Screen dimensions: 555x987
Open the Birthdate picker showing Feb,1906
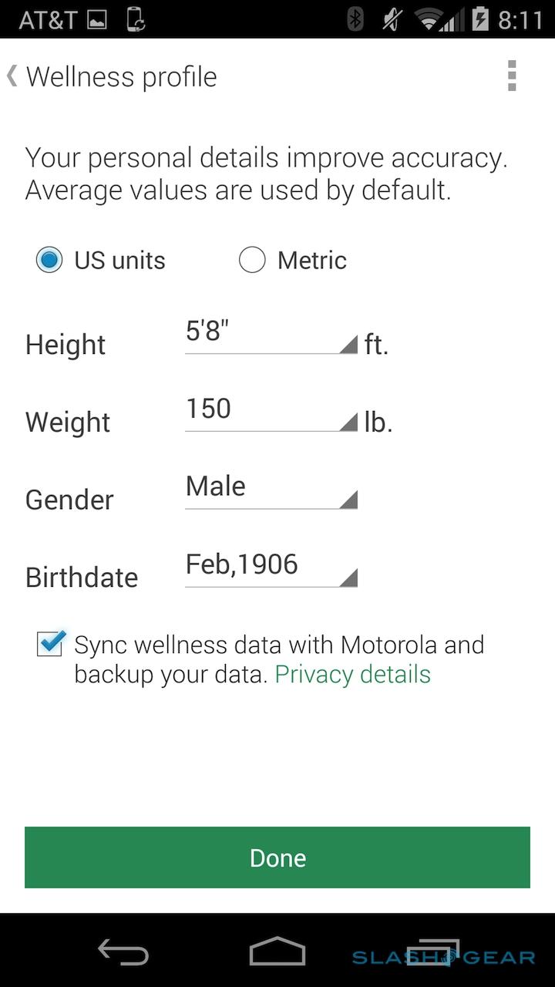click(x=271, y=569)
